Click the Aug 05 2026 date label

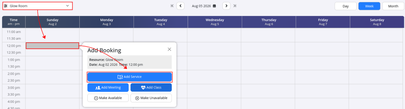[201, 6]
